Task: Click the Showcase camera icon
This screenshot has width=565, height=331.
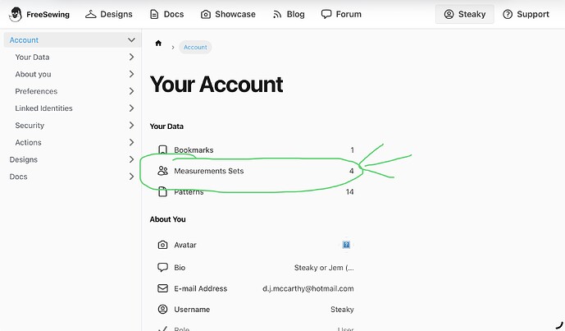Action: tap(205, 15)
